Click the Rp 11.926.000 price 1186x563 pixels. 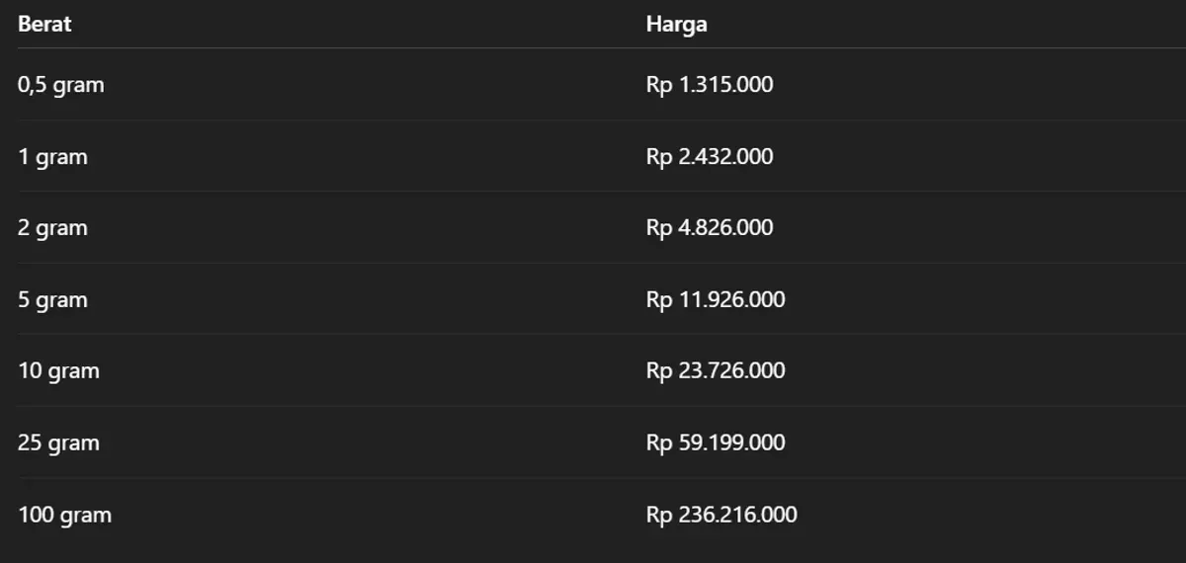[716, 300]
